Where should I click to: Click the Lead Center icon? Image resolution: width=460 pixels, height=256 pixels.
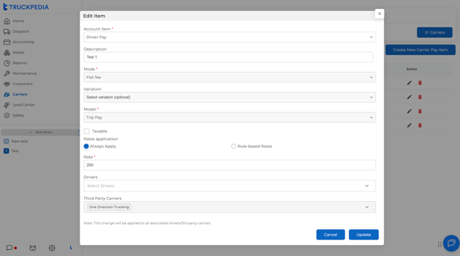pos(7,105)
